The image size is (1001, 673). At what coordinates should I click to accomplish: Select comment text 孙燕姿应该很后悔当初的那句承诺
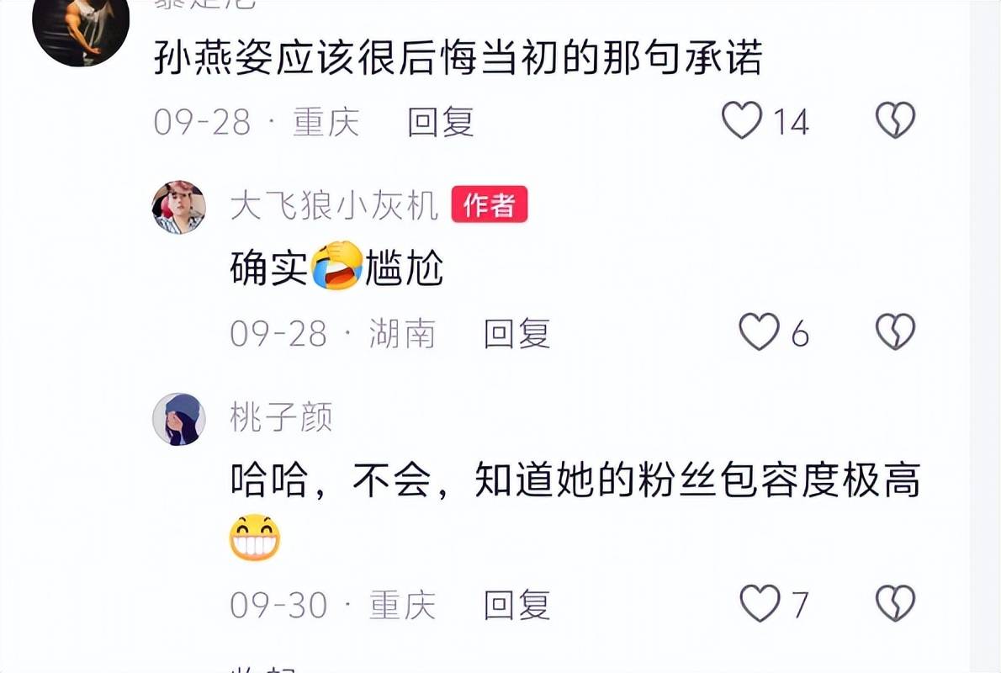pyautogui.click(x=458, y=57)
